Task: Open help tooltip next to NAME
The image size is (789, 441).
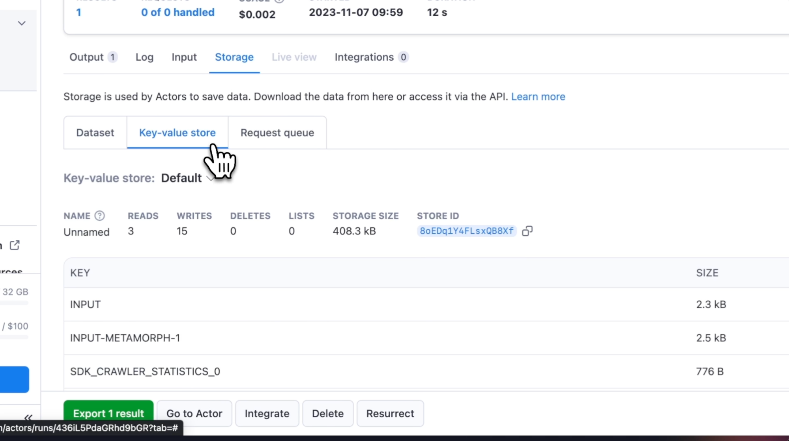Action: (100, 216)
